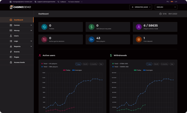The height and width of the screenshot is (113, 187).
Task: Open the OPERATOR_NAME account dropdown
Action: click(141, 7)
